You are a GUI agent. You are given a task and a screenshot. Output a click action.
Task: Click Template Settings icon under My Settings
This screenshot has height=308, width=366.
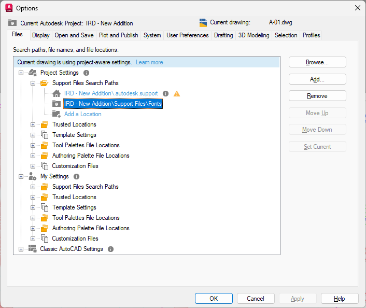45,207
